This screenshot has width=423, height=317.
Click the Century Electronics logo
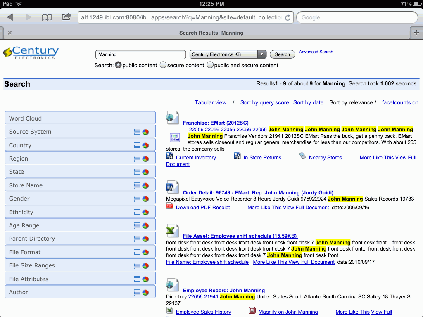[x=31, y=53]
